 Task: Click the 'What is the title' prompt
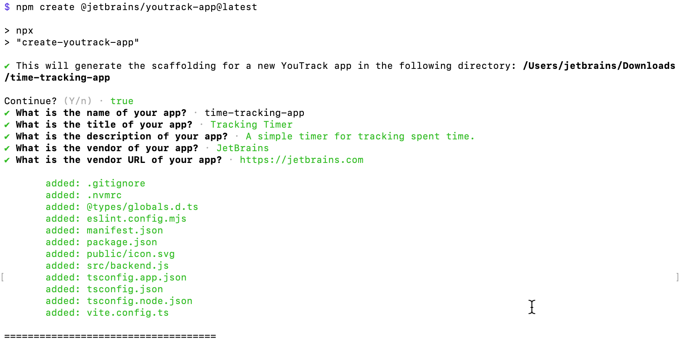(x=104, y=125)
